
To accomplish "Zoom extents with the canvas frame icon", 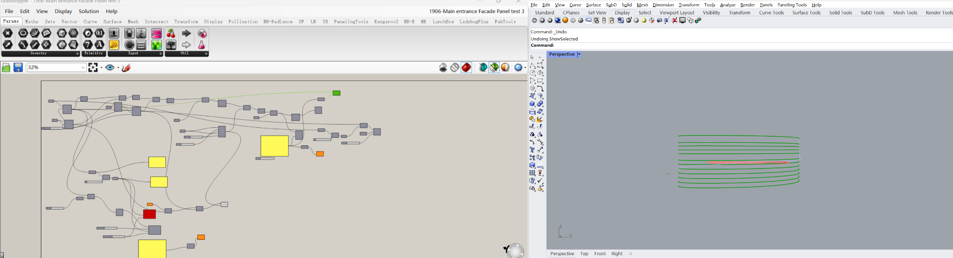I will [93, 67].
